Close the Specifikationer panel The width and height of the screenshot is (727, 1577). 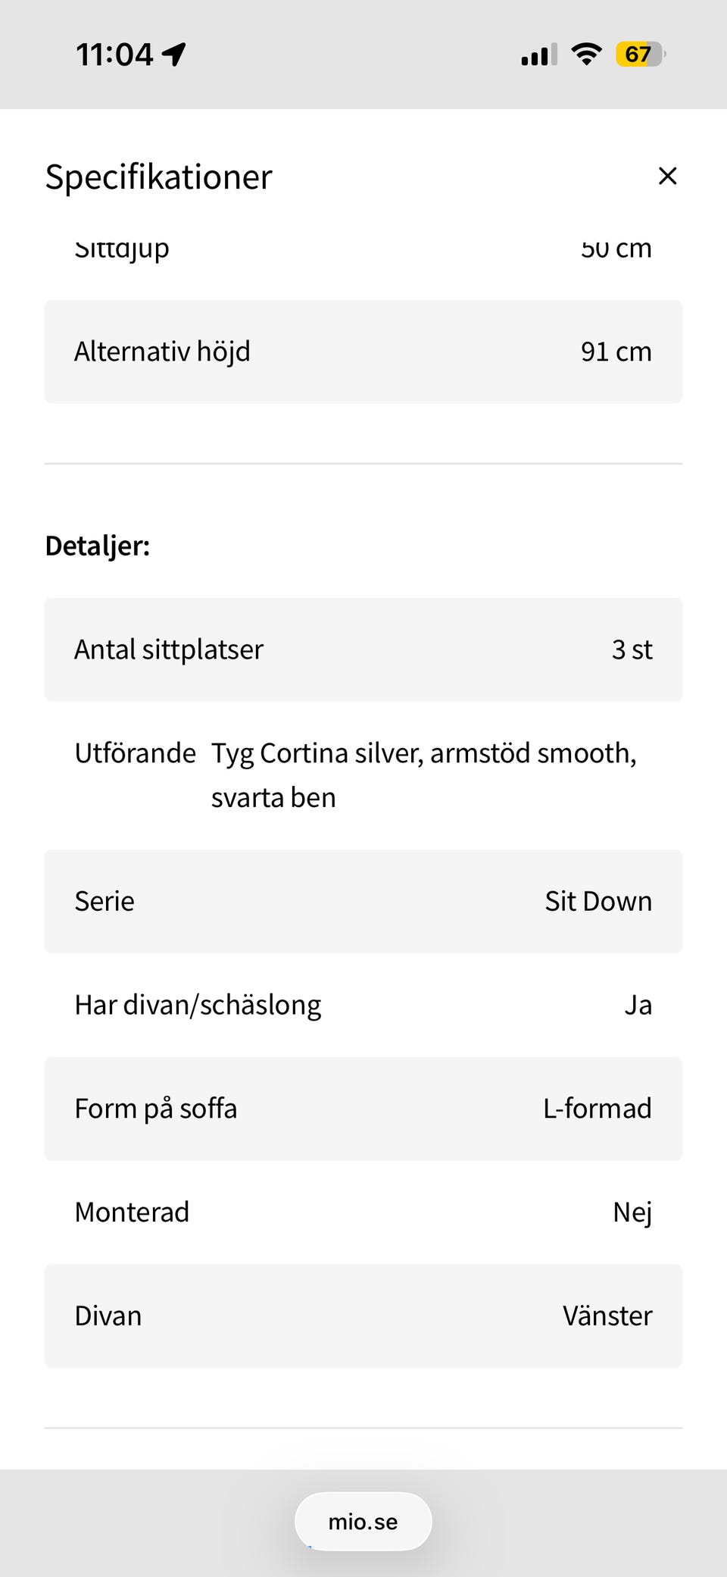[667, 176]
